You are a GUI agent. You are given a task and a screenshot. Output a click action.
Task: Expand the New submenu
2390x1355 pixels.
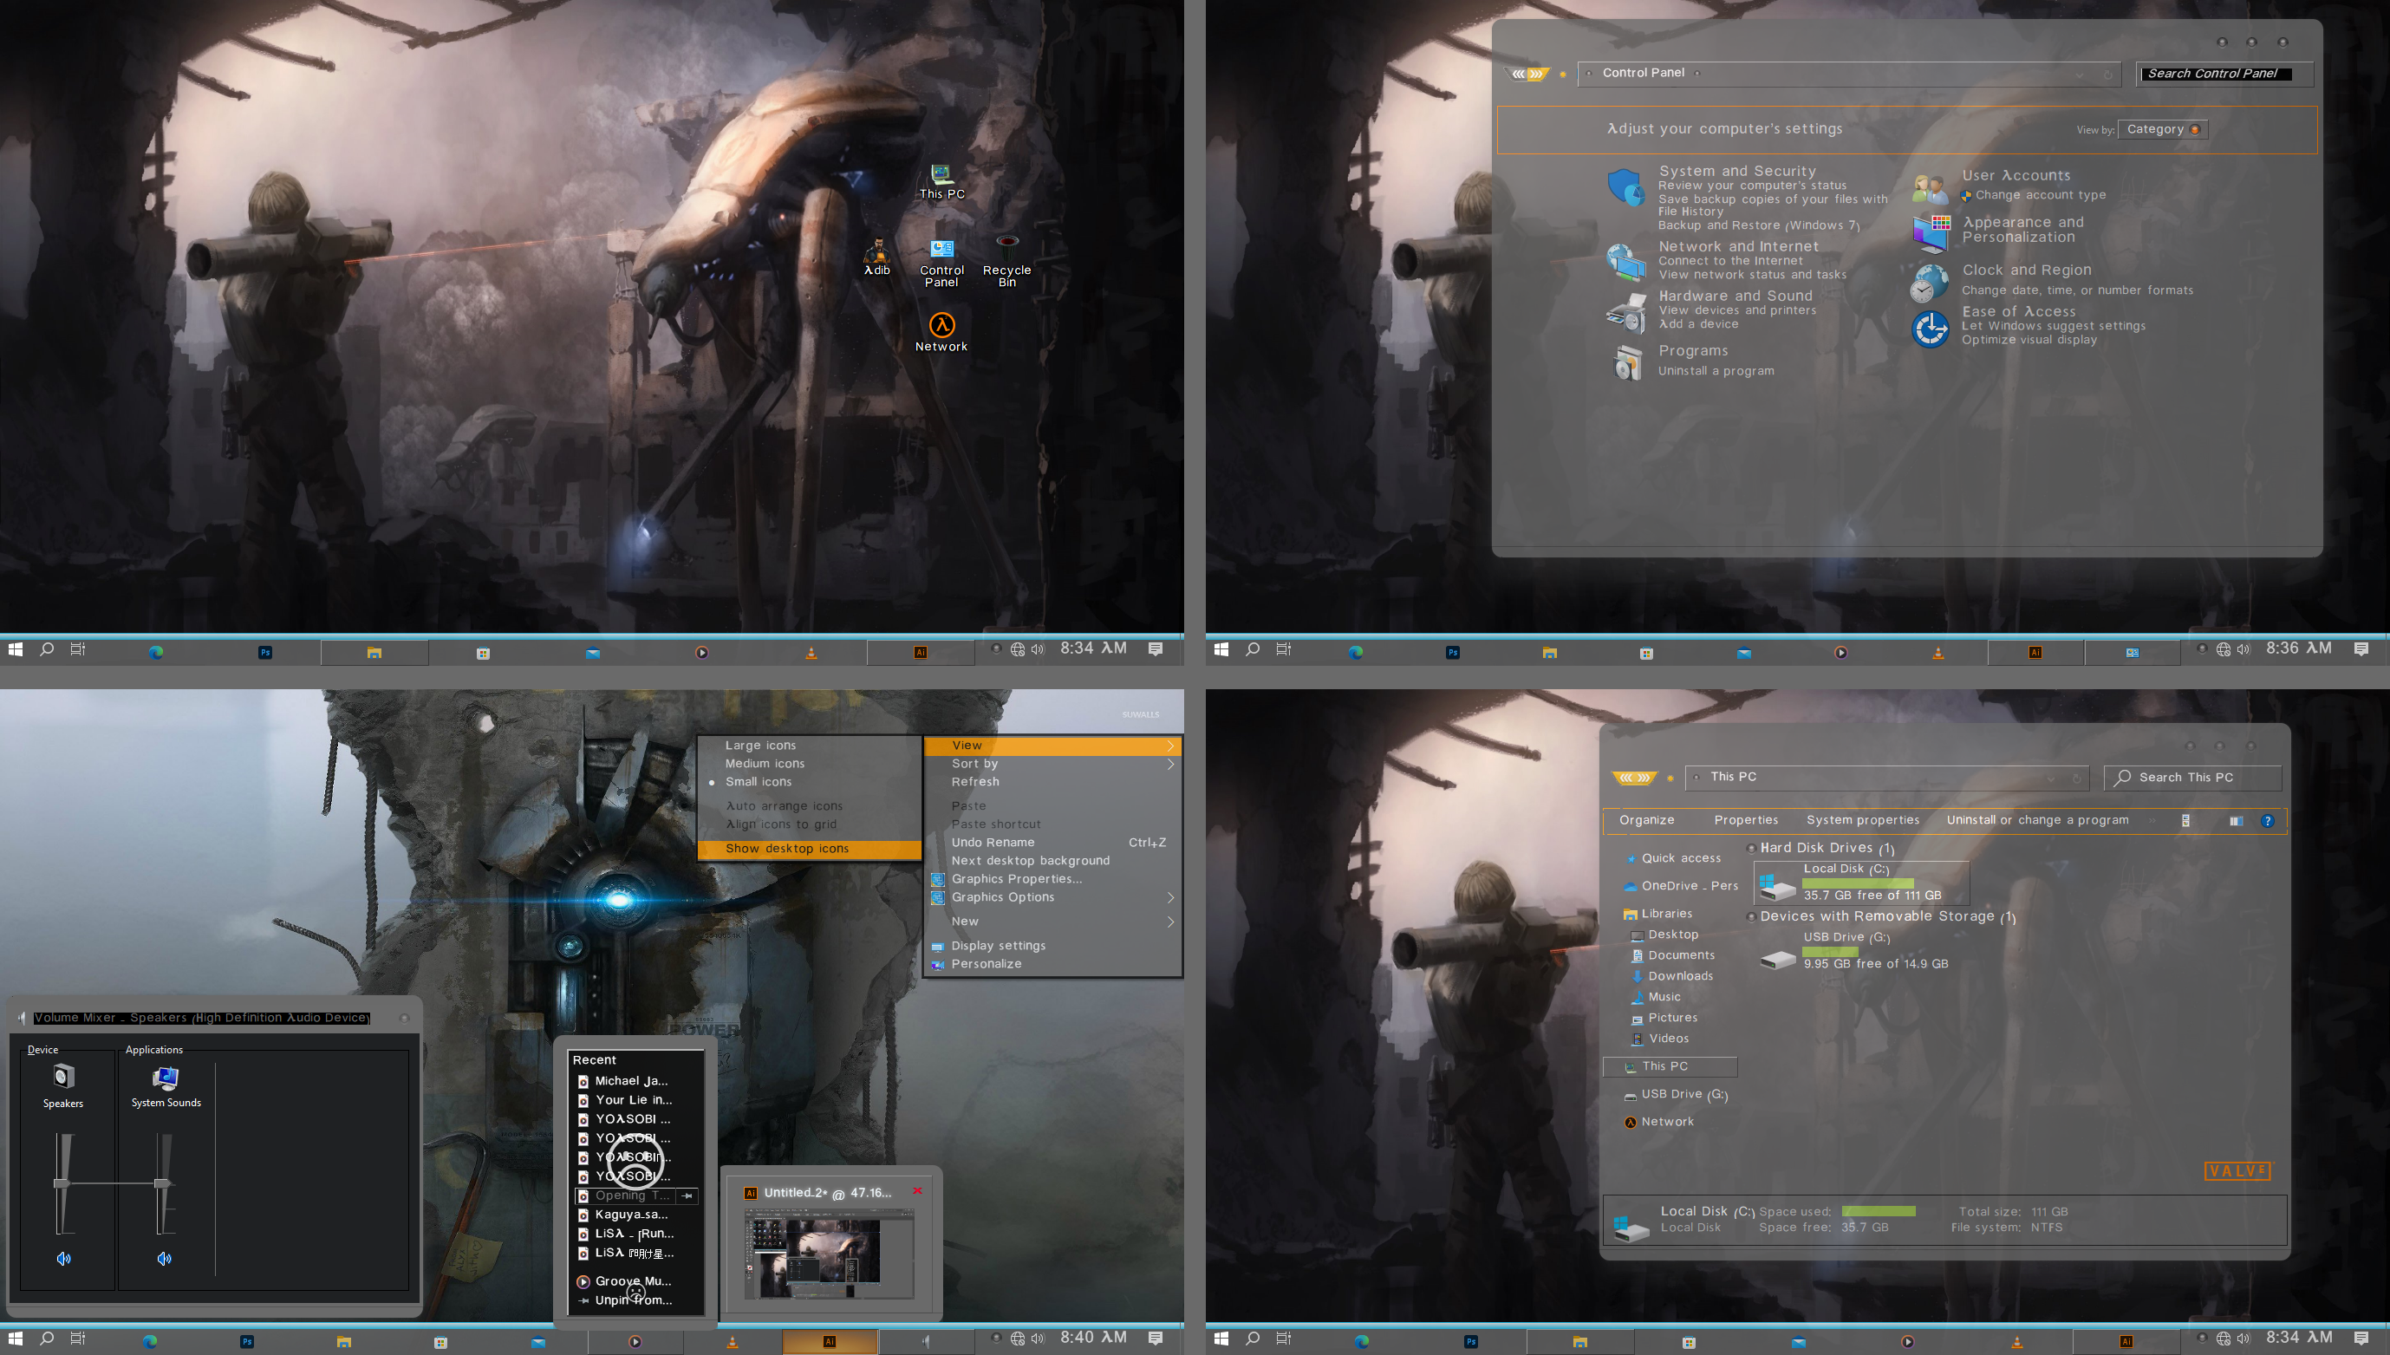(x=1052, y=922)
